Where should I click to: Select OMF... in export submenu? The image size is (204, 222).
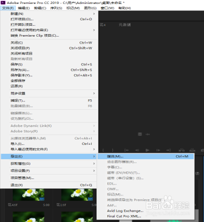pos(145,189)
